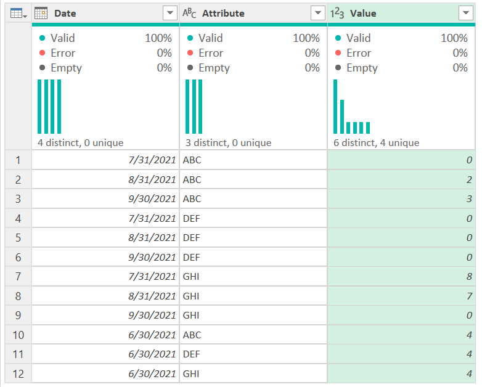Click Date cell 8/31/2021 in row 2
This screenshot has height=387, width=482.
105,179
